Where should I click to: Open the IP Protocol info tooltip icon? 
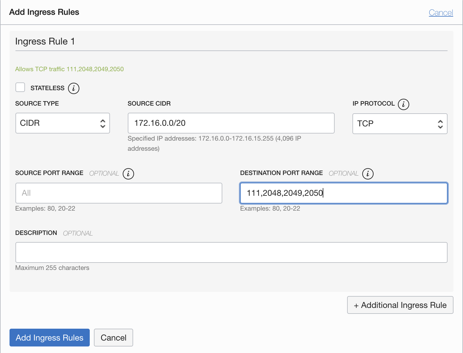tap(403, 104)
